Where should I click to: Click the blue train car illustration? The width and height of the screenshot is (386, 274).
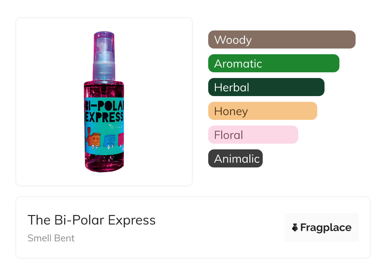(109, 140)
